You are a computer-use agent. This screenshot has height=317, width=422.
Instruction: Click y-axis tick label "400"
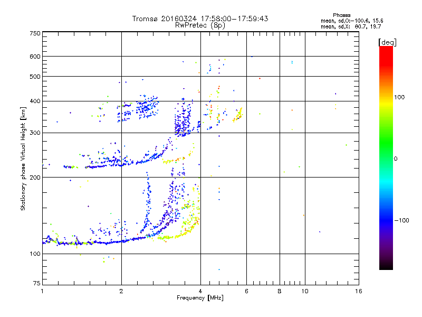pyautogui.click(x=35, y=101)
